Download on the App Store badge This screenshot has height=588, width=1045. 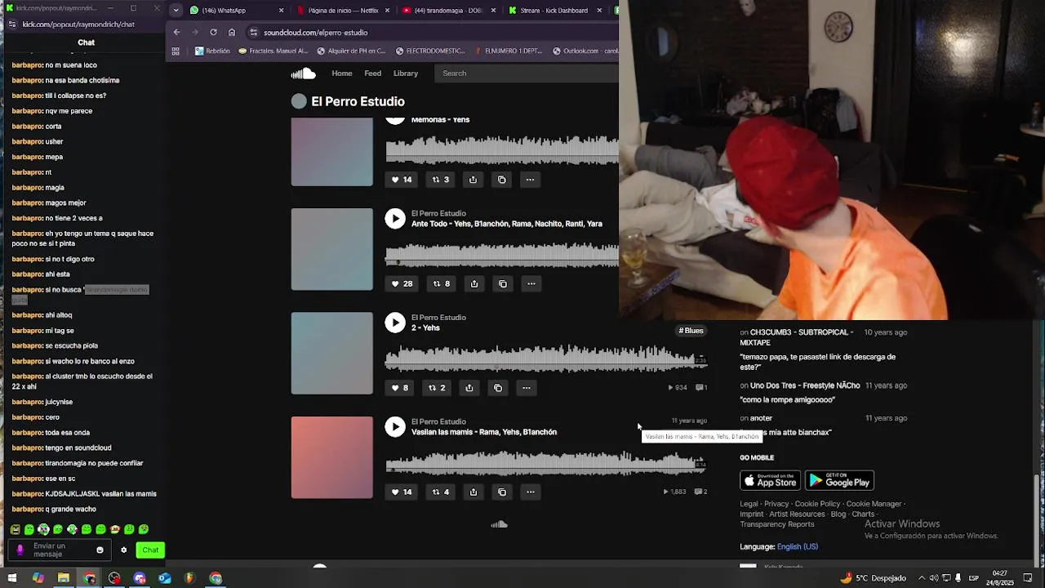click(x=770, y=480)
